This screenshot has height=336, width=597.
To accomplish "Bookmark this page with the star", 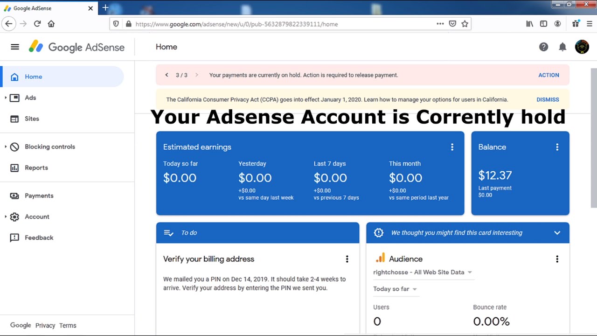I will coord(465,24).
